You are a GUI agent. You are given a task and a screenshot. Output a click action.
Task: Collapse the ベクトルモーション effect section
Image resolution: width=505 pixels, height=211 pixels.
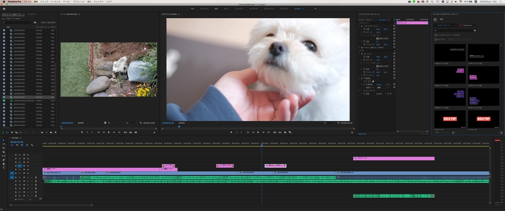pos(360,26)
